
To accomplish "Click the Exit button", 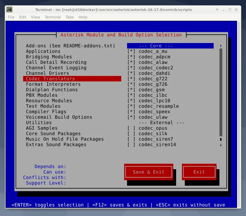I will 199,172.
